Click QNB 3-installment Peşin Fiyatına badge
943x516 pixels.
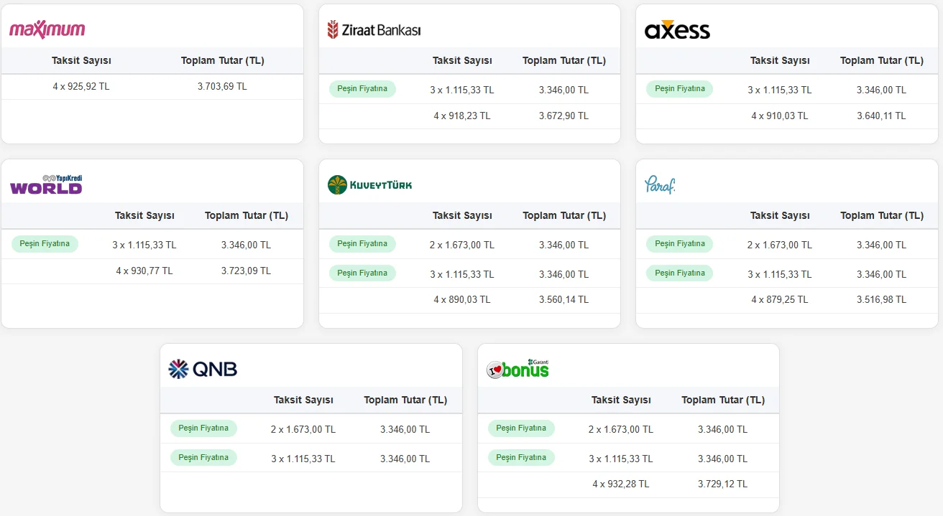203,458
